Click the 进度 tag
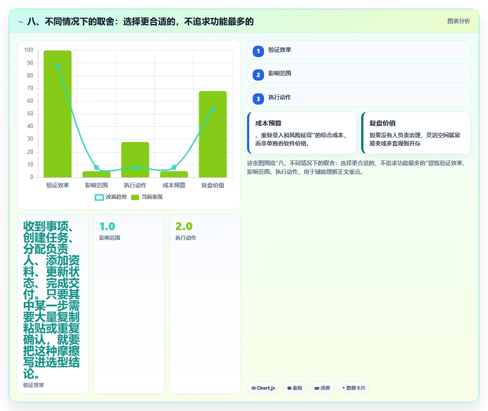The image size is (488, 411). pos(322,388)
